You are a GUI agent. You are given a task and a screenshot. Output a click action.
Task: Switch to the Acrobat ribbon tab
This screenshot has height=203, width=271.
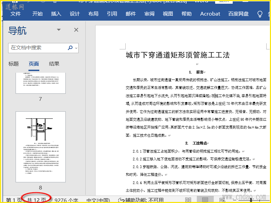point(210,14)
